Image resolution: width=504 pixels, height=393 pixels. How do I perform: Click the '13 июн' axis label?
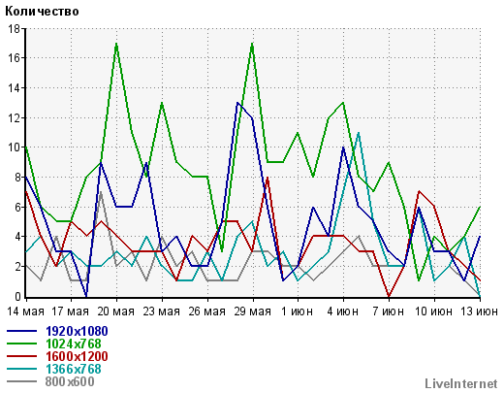point(480,311)
